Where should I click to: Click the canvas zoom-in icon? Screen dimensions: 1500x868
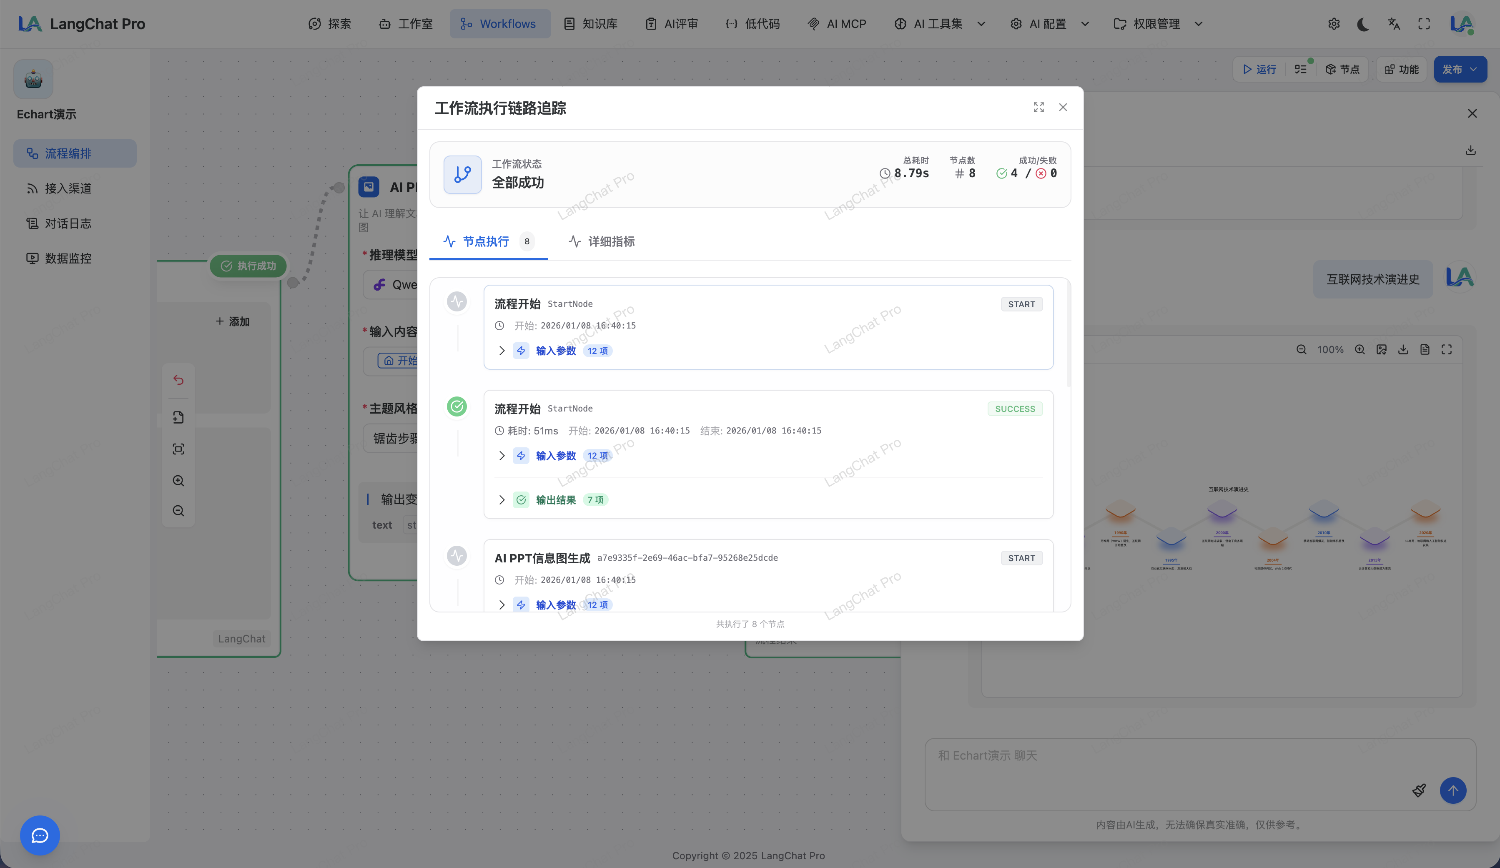178,480
